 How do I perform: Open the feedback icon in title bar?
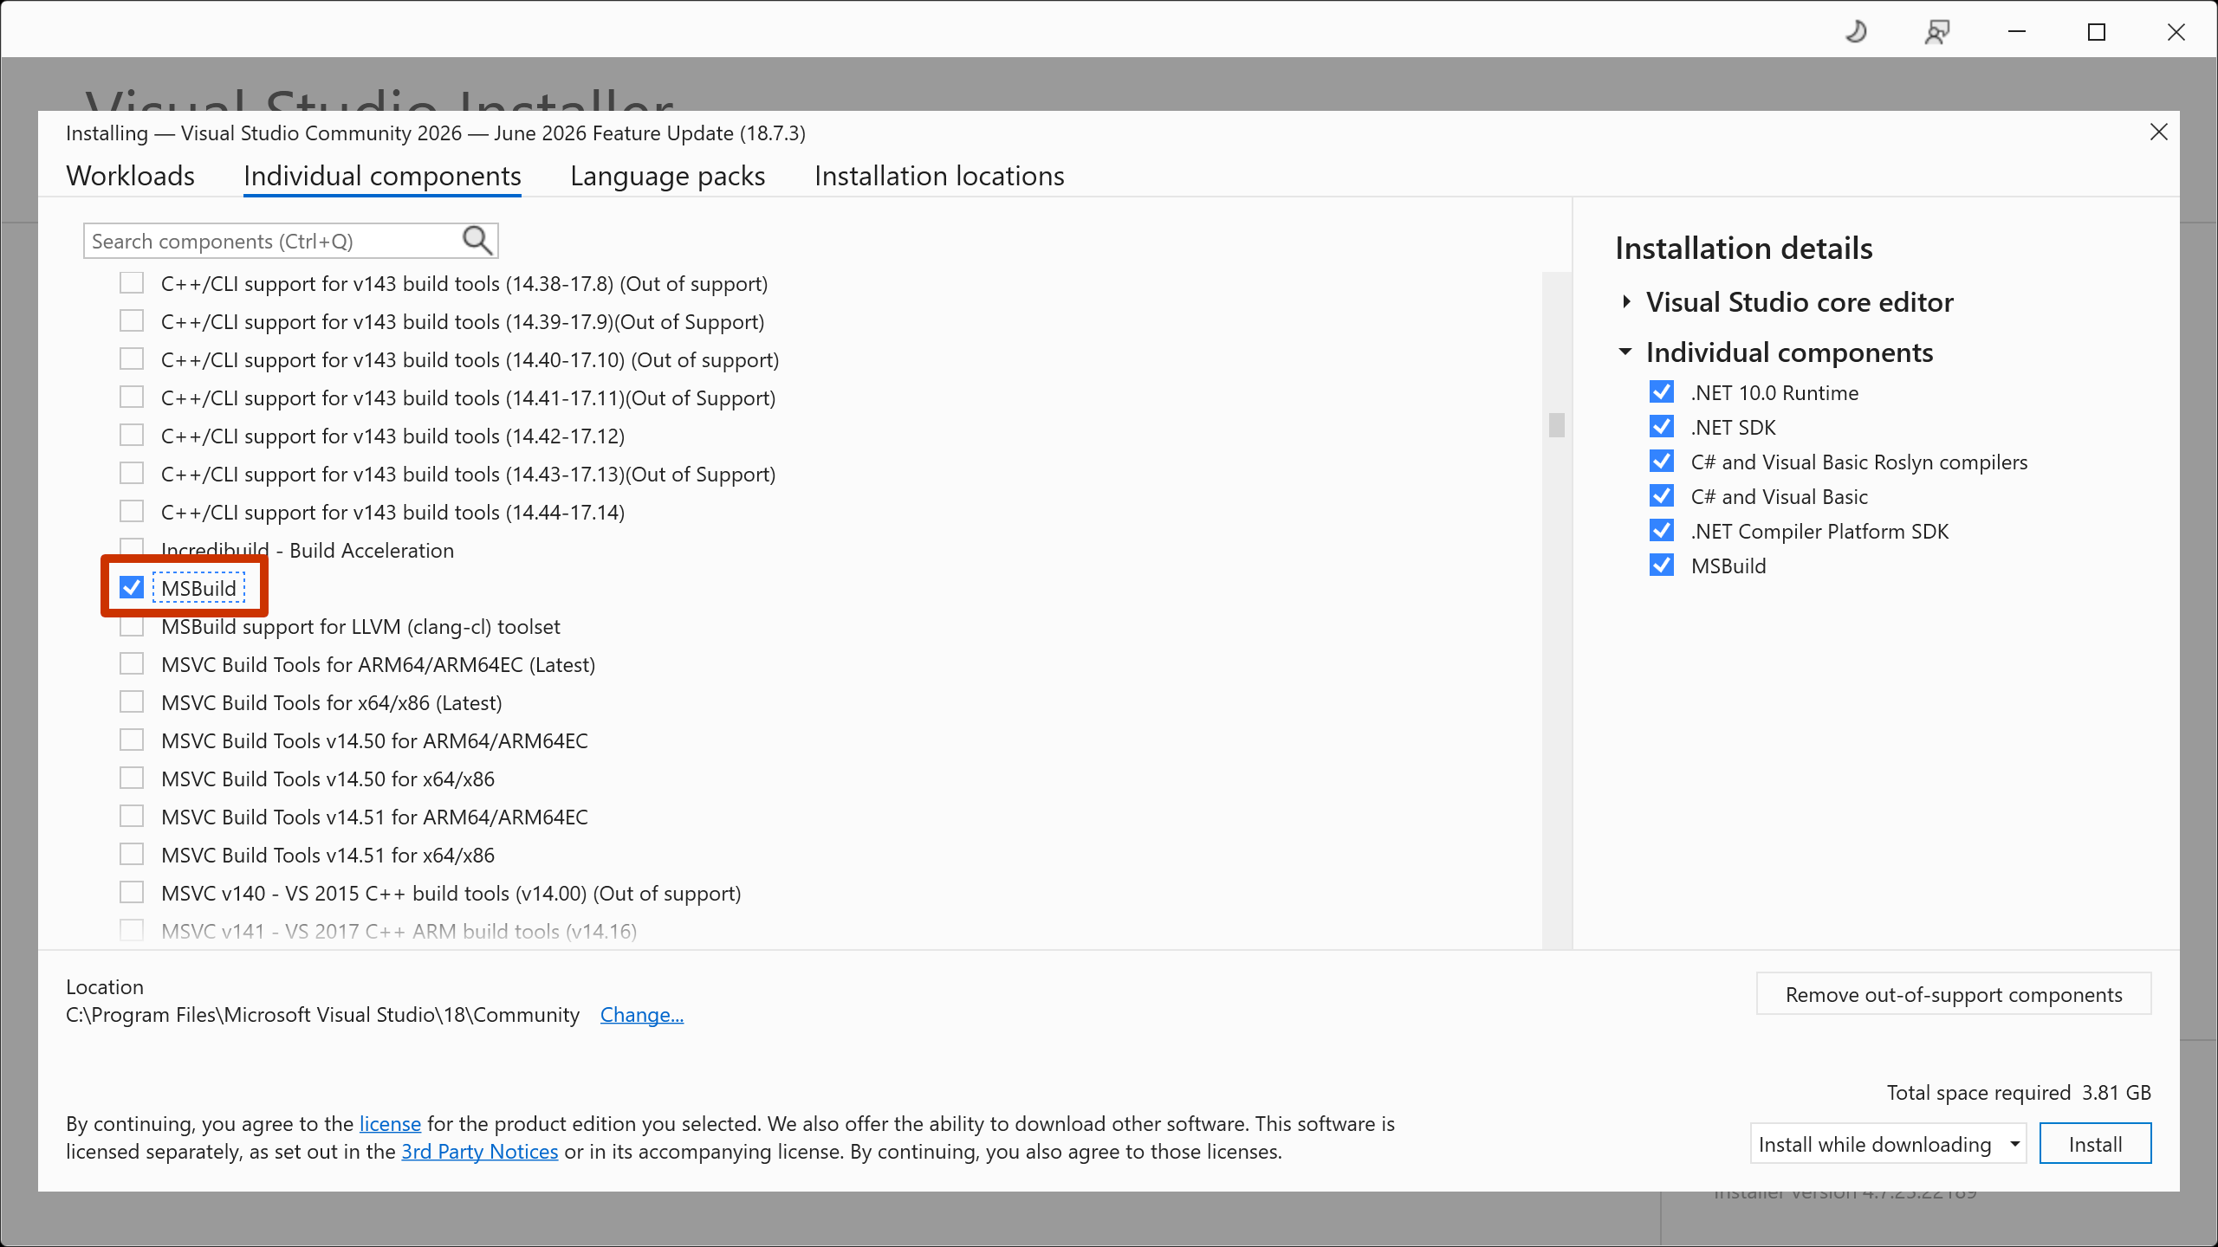[x=1936, y=32]
